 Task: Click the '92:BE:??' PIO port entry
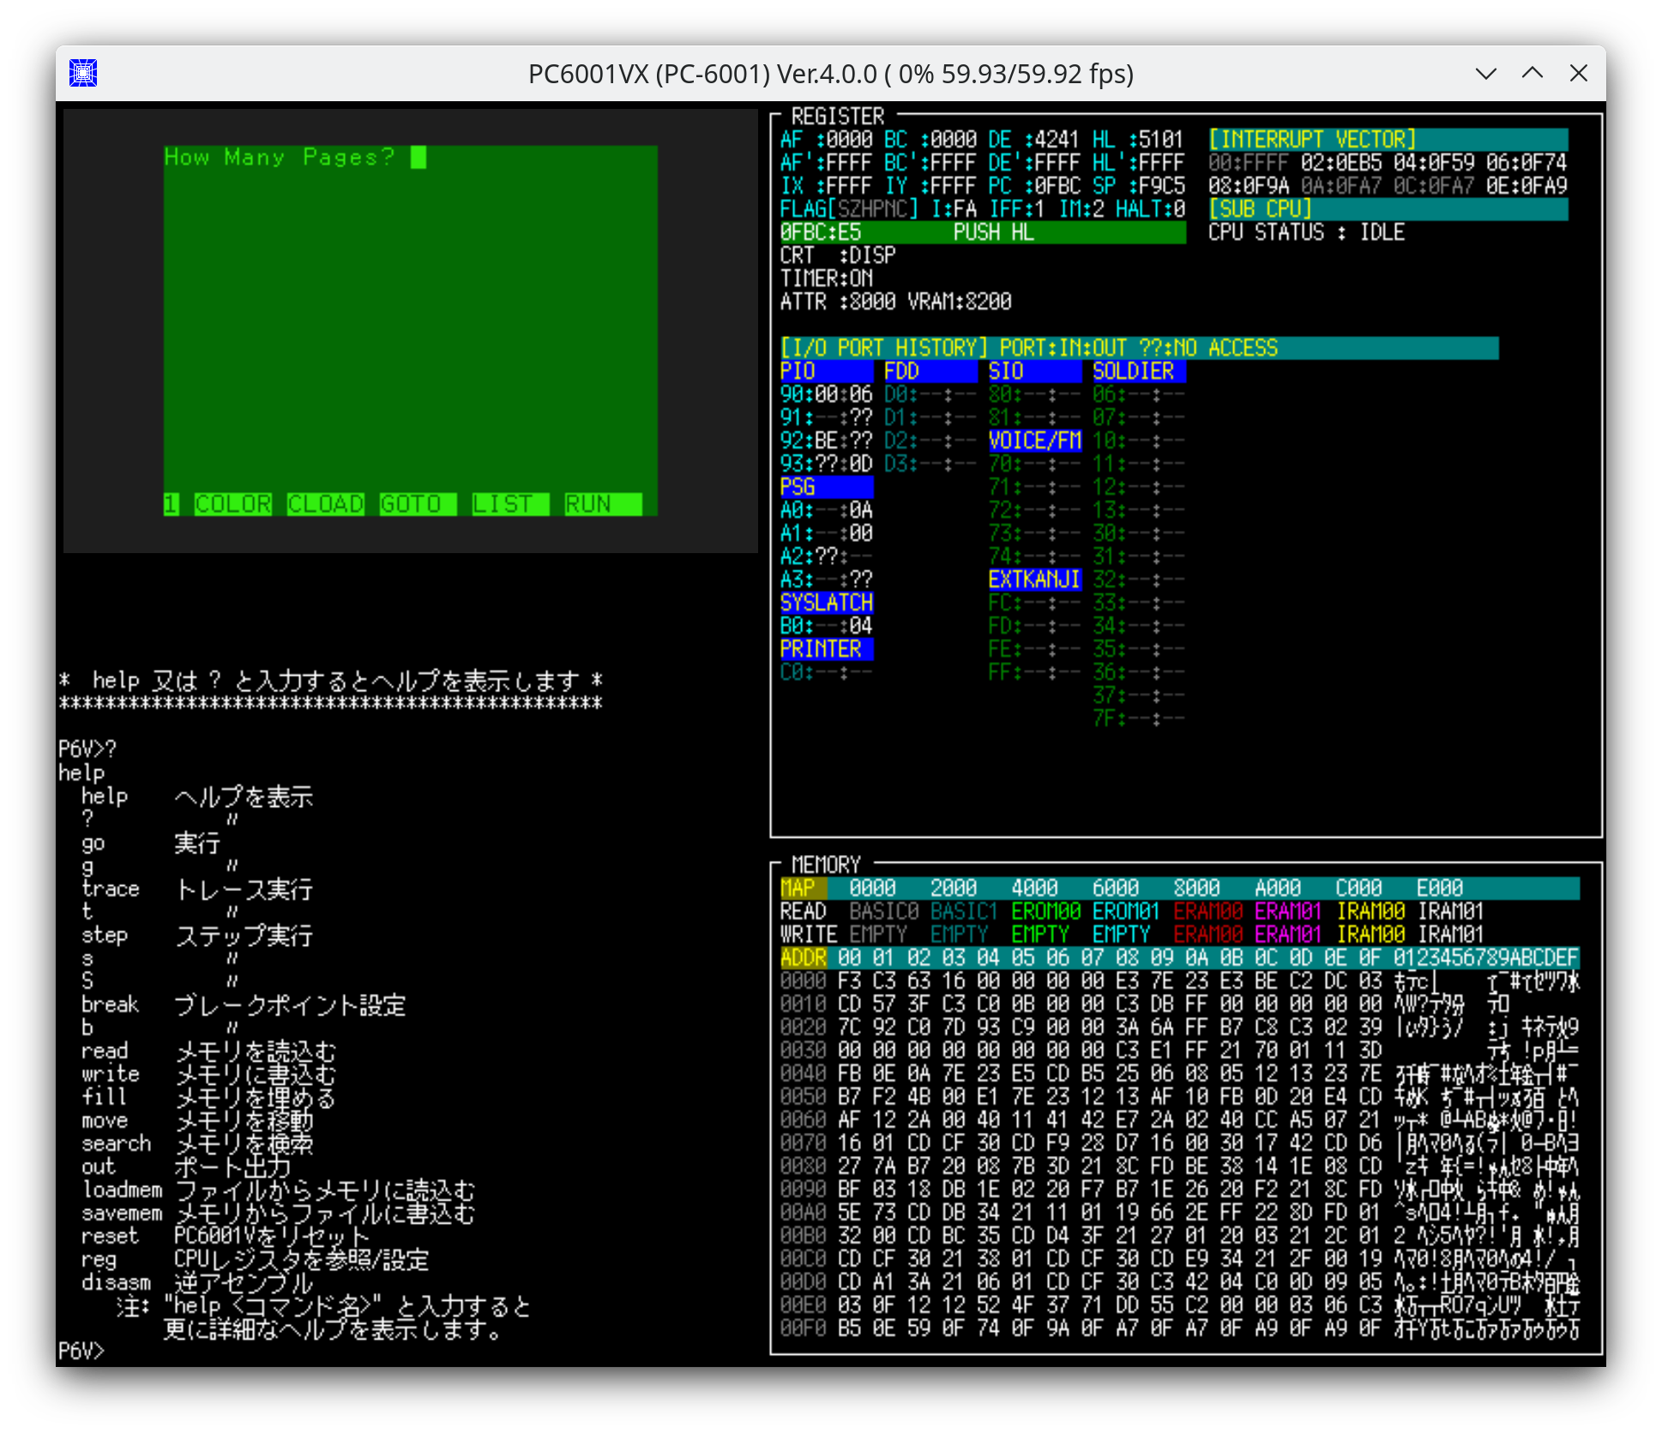pos(827,440)
